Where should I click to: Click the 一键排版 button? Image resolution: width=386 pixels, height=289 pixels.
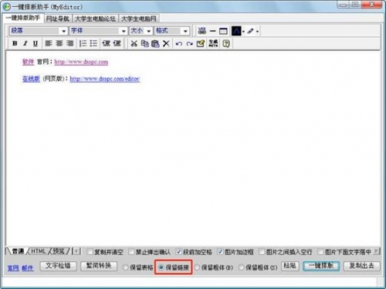click(321, 266)
